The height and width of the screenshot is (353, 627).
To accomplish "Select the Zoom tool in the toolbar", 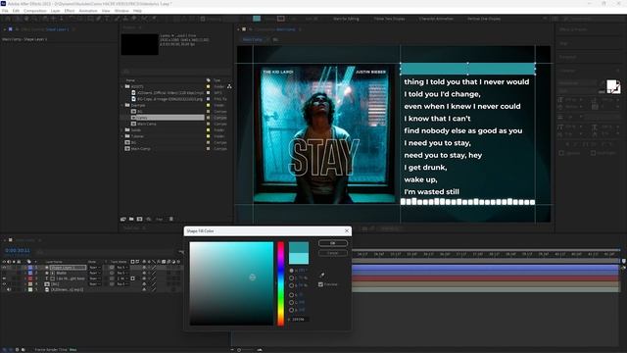I will tap(35, 19).
